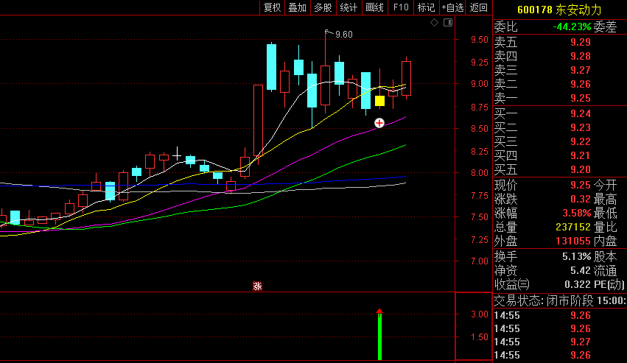Image resolution: width=627 pixels, height=363 pixels.
Task: Click the 涨 indicator badge
Action: 257,286
